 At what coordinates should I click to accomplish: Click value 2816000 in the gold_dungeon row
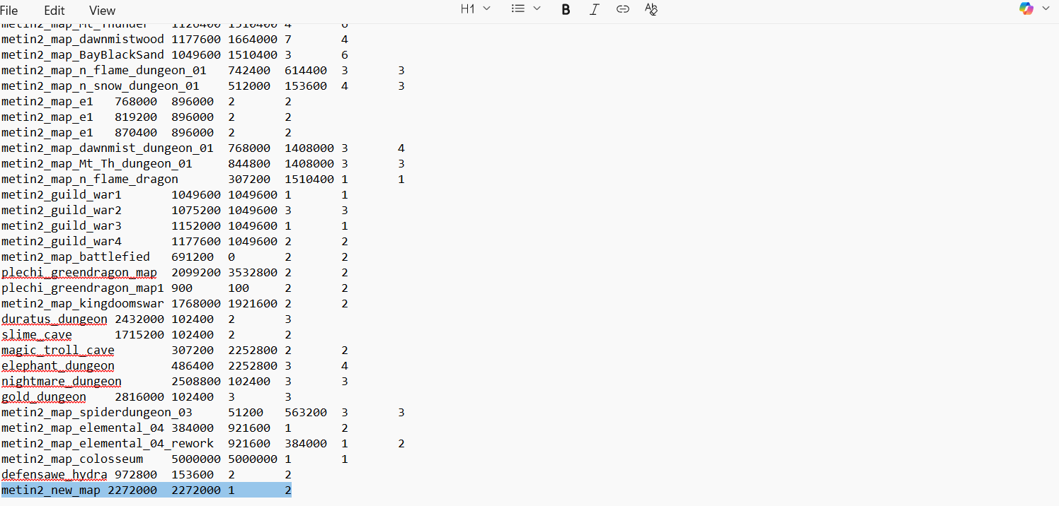point(139,396)
